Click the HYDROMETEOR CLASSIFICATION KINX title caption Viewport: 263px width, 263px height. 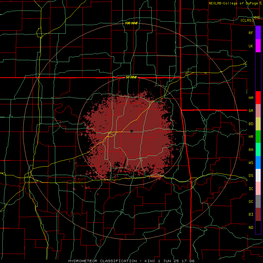(131, 261)
